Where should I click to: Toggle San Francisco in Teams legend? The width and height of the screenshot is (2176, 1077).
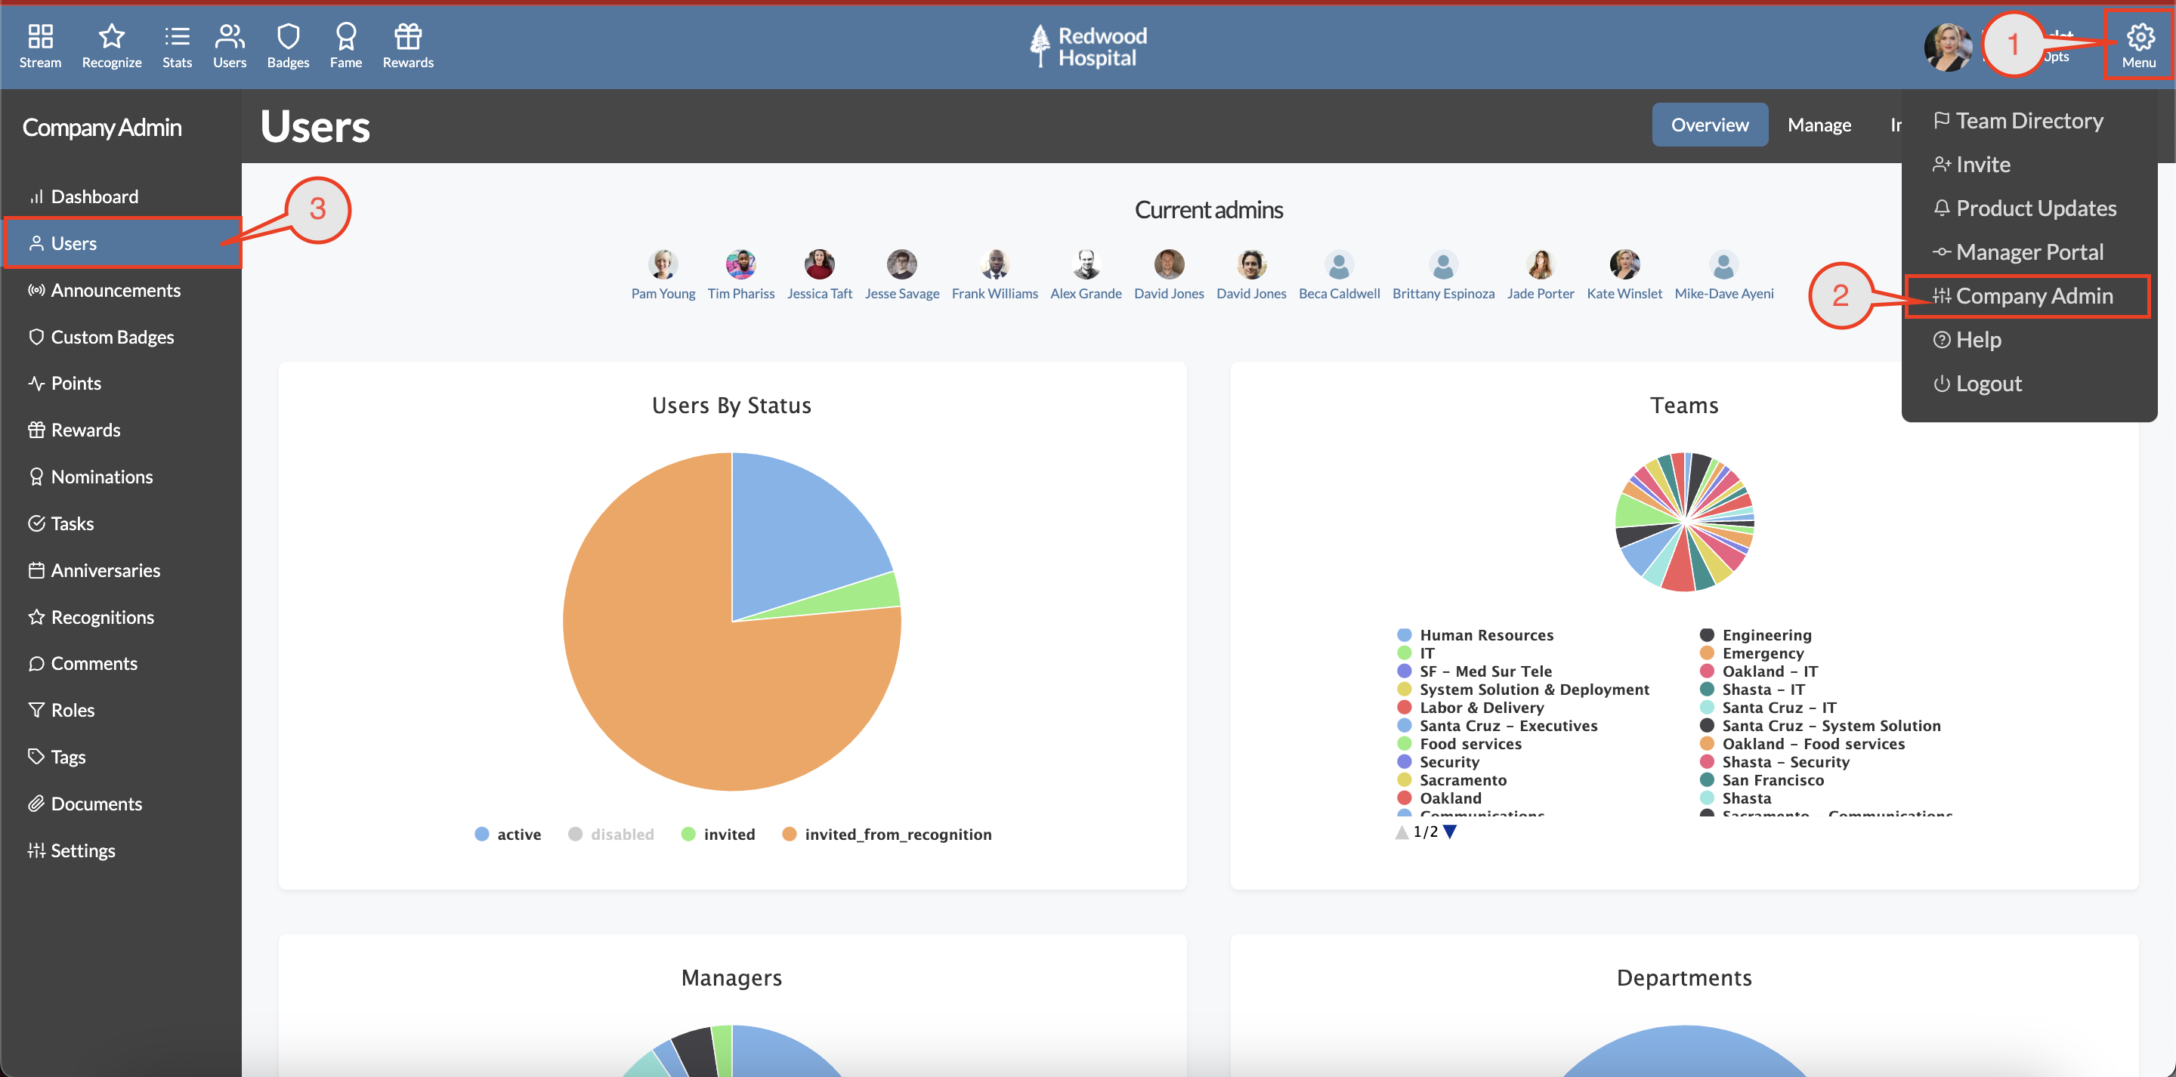point(1762,780)
